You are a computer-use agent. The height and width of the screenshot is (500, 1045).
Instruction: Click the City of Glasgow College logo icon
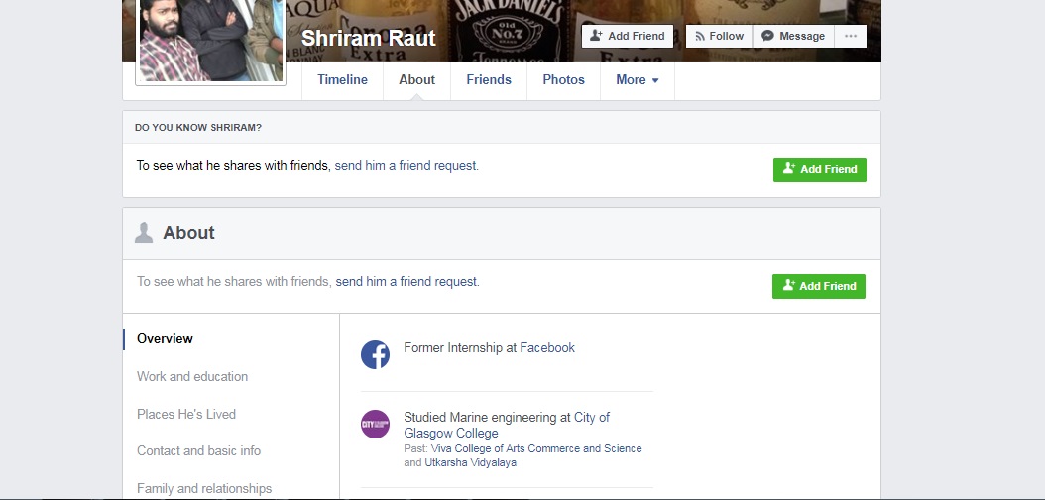click(x=375, y=425)
